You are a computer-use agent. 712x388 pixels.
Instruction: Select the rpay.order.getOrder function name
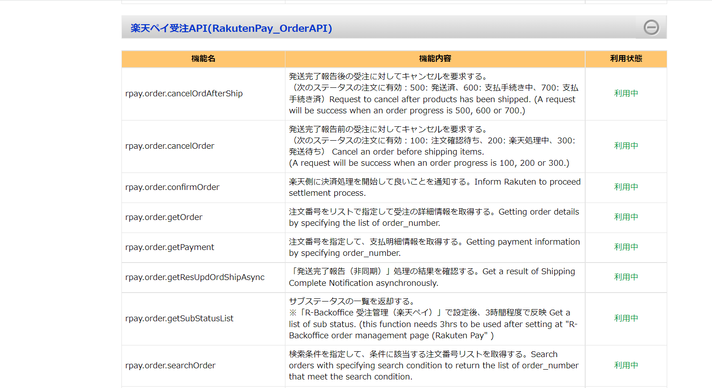tap(164, 217)
